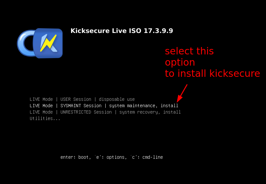
Task: Click the 17.3.9.9 version number
Action: pos(158,31)
